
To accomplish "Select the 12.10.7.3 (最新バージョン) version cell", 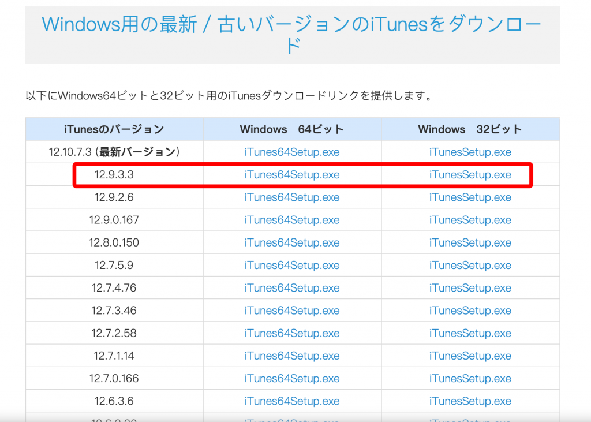I will [114, 152].
